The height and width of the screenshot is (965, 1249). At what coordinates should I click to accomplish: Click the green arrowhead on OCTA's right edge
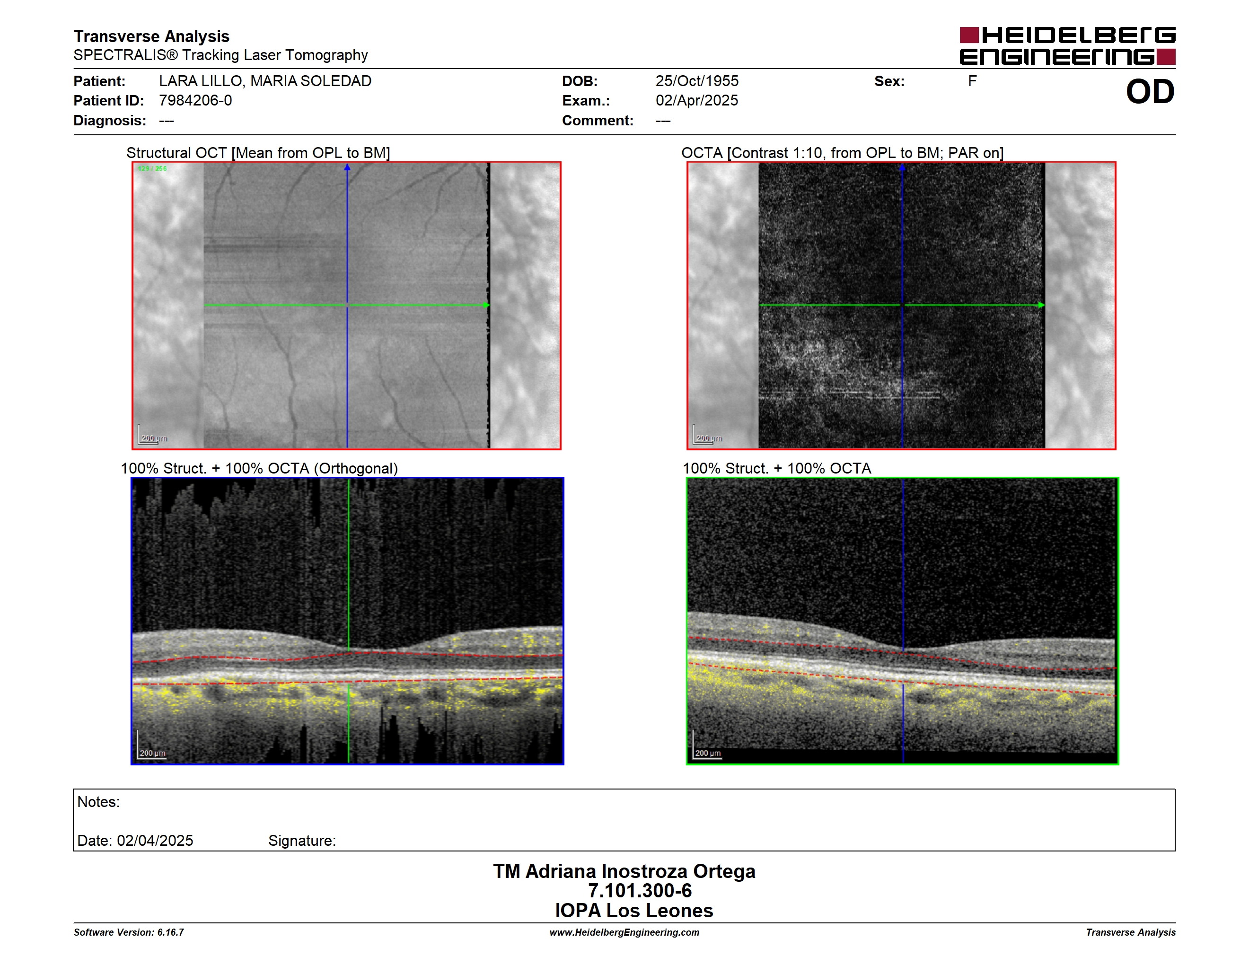pyautogui.click(x=1041, y=305)
